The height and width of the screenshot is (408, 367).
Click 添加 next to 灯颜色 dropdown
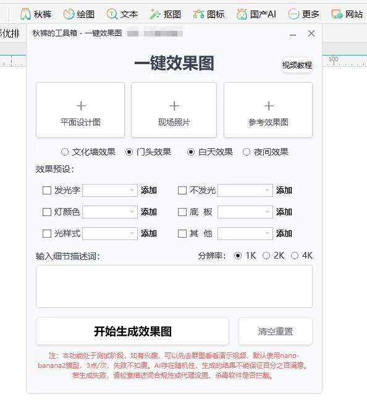[x=149, y=212]
